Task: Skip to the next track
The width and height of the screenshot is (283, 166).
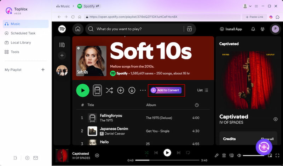Action: pos(179,153)
